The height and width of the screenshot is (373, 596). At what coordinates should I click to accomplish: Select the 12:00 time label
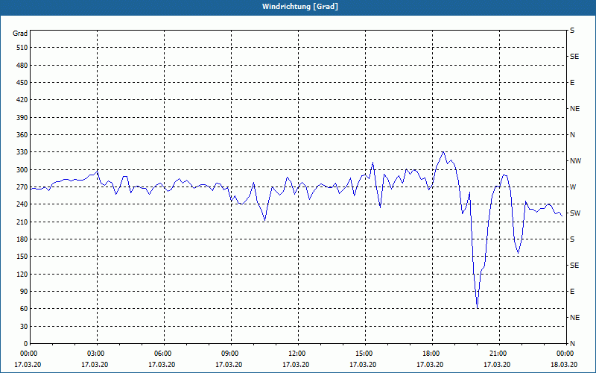(x=298, y=354)
